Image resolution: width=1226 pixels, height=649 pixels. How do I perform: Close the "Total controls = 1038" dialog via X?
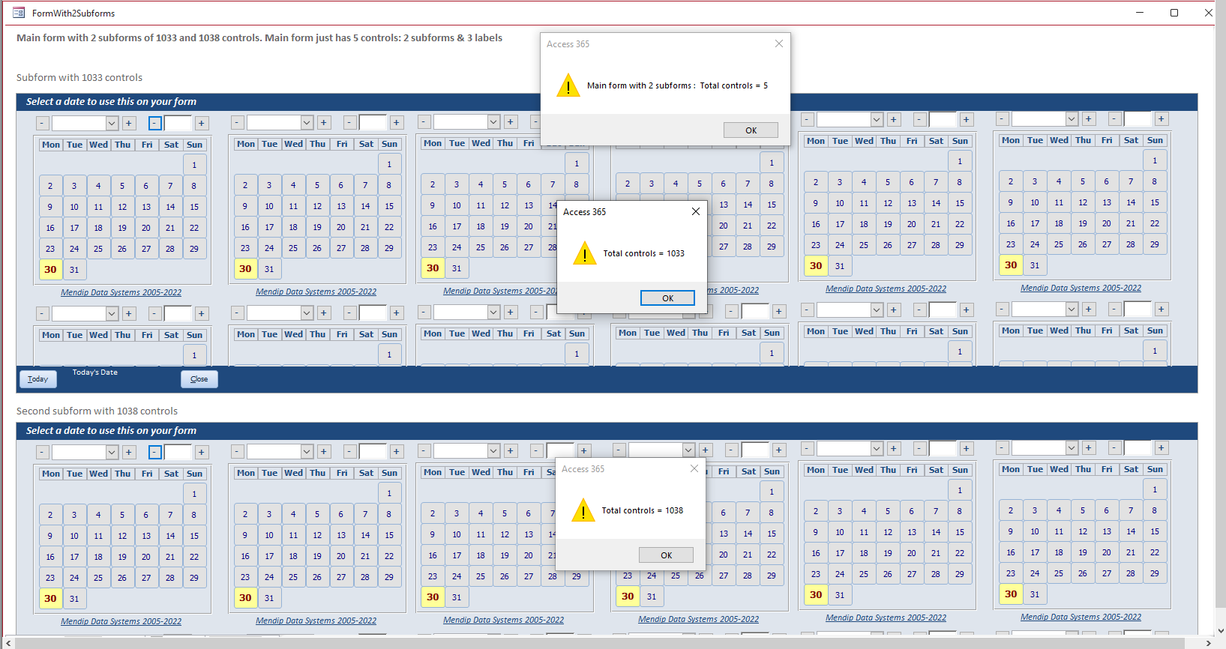(694, 468)
